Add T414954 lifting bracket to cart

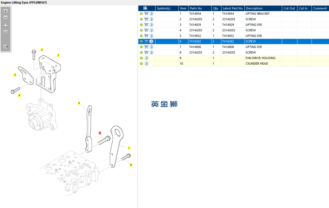(146, 14)
